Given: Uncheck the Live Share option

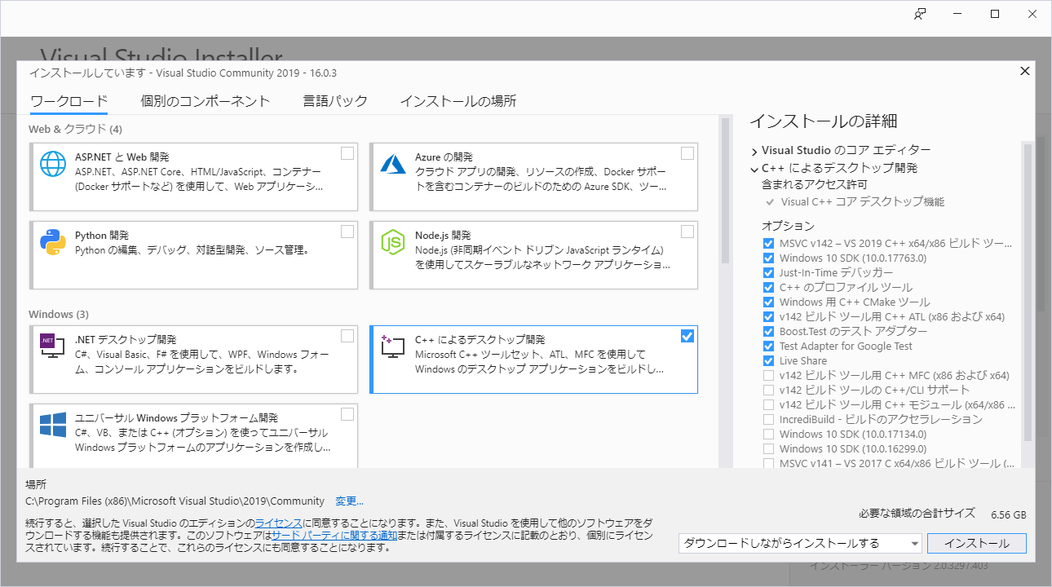Looking at the screenshot, I should (768, 360).
